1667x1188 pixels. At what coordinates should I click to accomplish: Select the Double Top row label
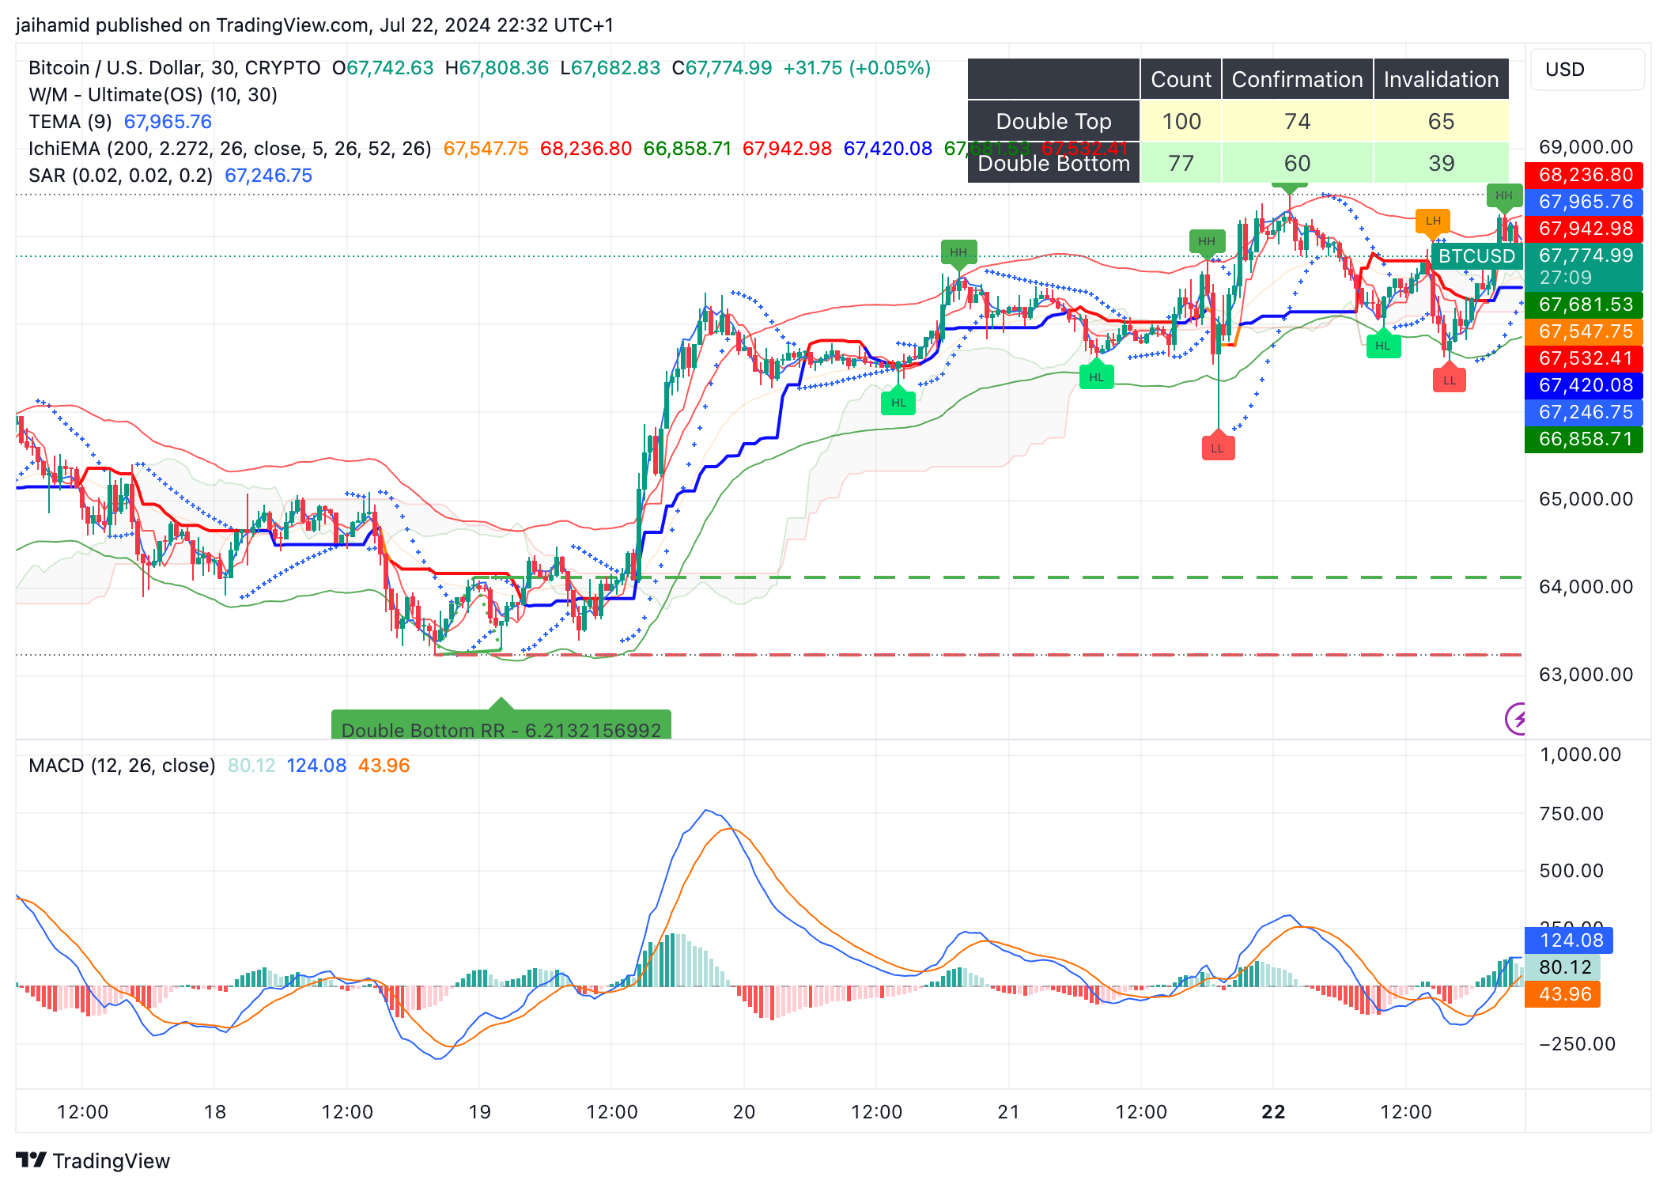click(1053, 121)
